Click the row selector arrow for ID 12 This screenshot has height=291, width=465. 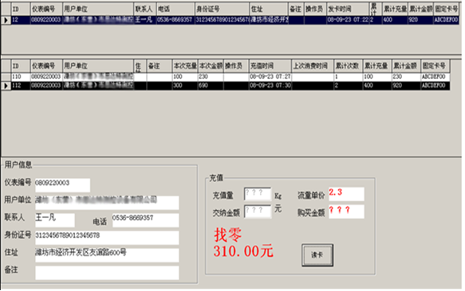pyautogui.click(x=6, y=20)
